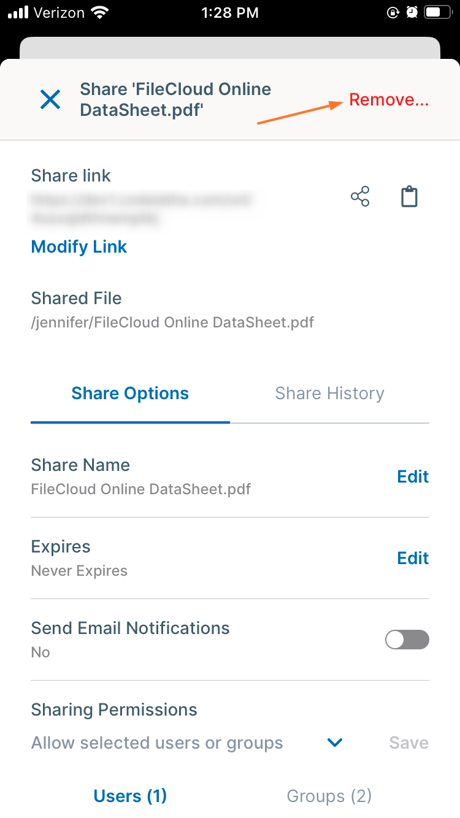460x818 pixels.
Task: Click the Modify Link link
Action: click(79, 247)
